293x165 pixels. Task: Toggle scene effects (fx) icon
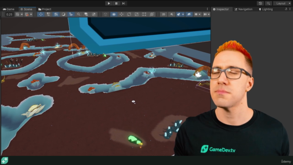click(x=179, y=14)
